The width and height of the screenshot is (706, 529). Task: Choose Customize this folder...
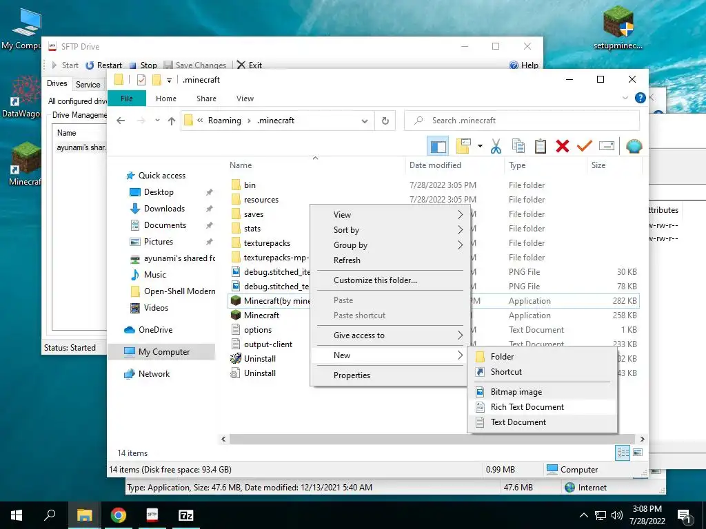tap(390, 280)
